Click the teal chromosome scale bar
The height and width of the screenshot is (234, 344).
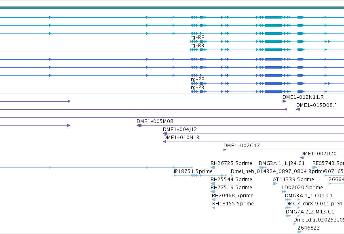pyautogui.click(x=172, y=8)
